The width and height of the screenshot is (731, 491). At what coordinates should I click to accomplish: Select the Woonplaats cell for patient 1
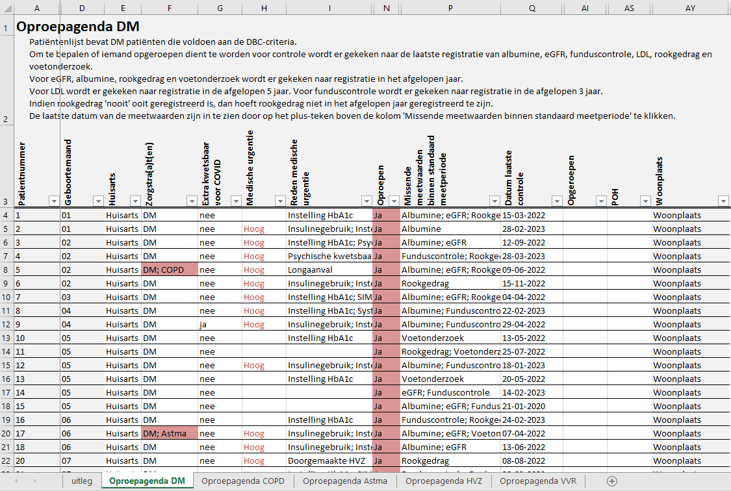click(x=691, y=215)
